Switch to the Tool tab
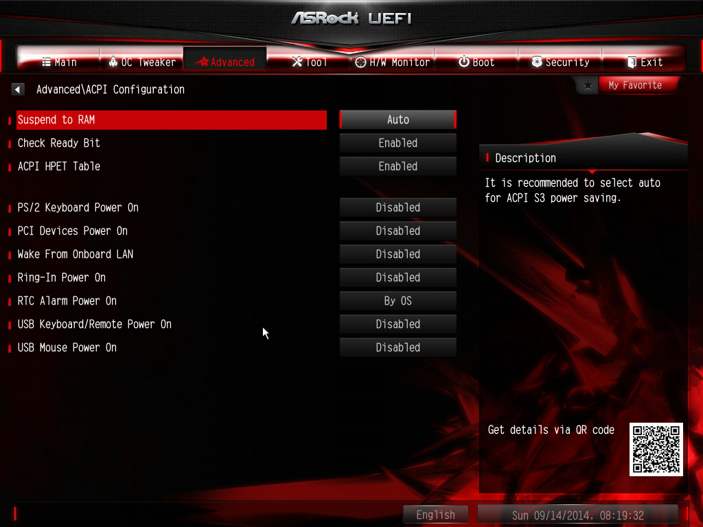Viewport: 703px width, 527px height. pyautogui.click(x=310, y=62)
